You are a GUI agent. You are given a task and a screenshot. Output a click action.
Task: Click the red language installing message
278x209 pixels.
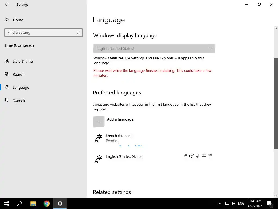tap(152, 73)
